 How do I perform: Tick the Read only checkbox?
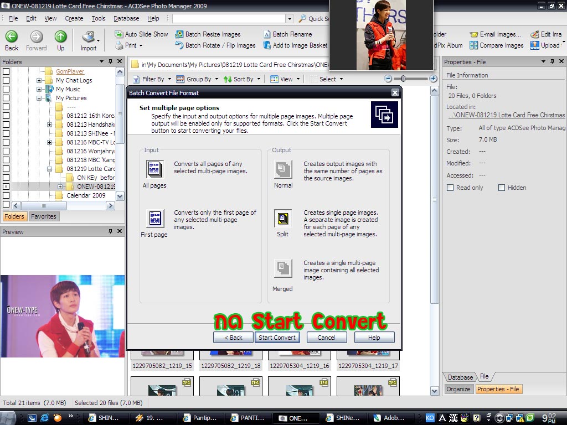click(450, 188)
